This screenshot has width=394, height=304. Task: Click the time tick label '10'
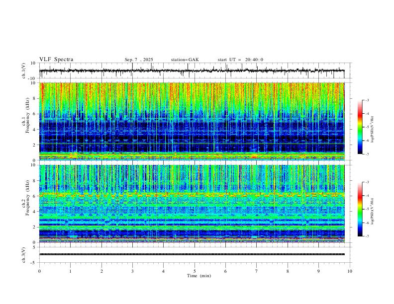pyautogui.click(x=350, y=271)
